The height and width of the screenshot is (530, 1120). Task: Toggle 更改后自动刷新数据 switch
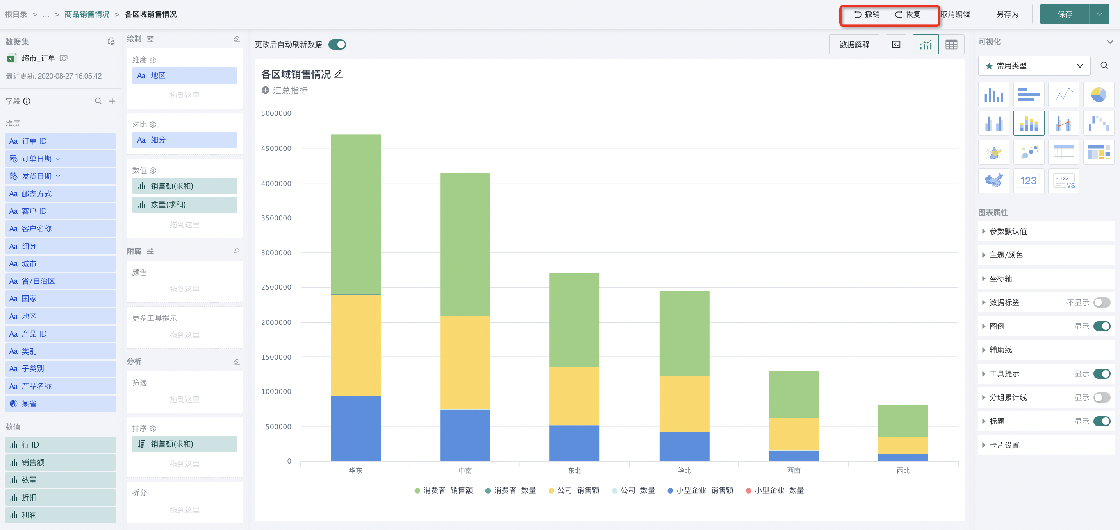click(x=337, y=45)
